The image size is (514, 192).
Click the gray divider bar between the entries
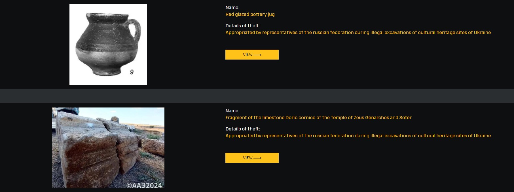coord(257,96)
